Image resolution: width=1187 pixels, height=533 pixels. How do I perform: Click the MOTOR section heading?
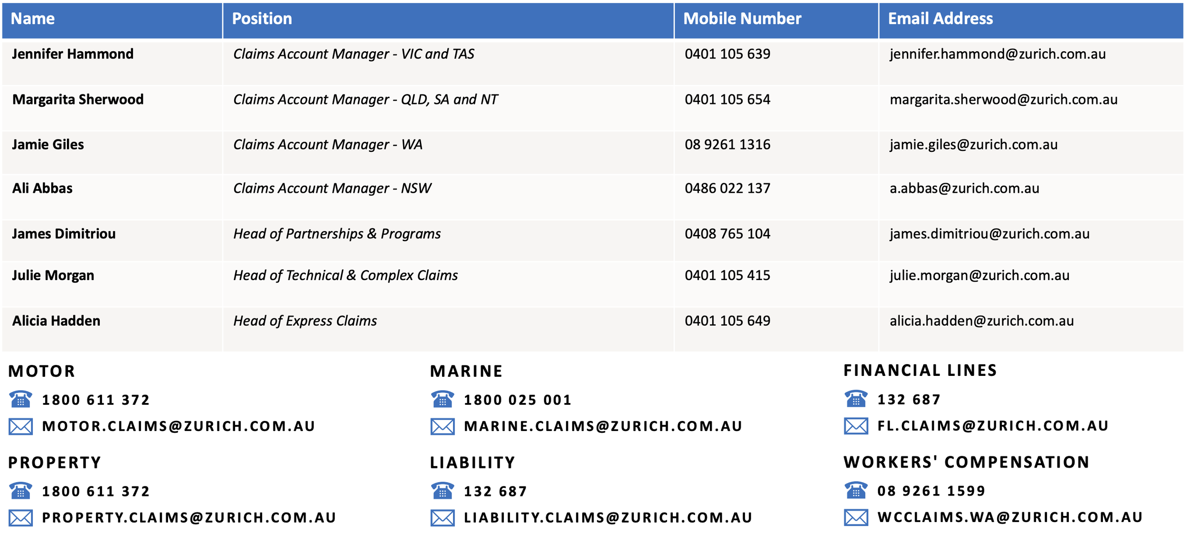(42, 371)
